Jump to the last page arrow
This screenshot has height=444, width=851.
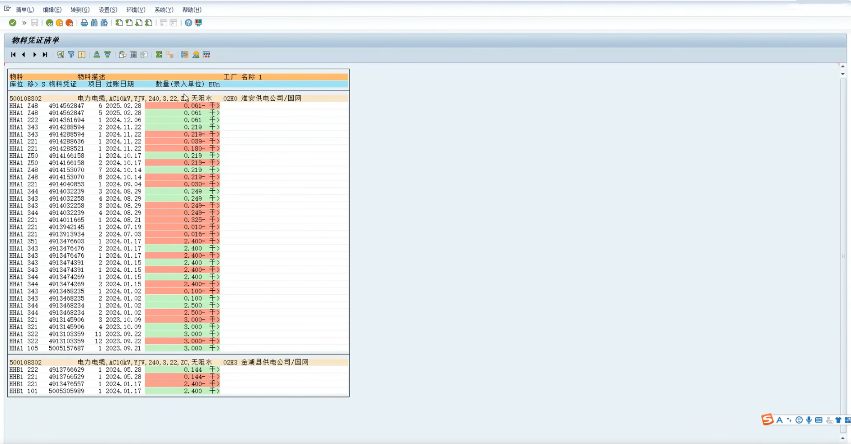point(45,55)
